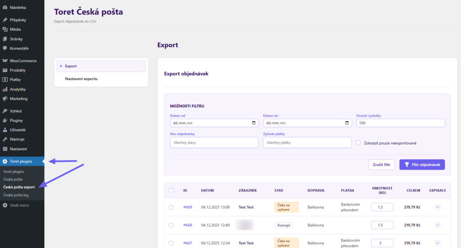Click the ZÁKAZNÍK column header
Viewport: 461px width, 248px height.
248,190
